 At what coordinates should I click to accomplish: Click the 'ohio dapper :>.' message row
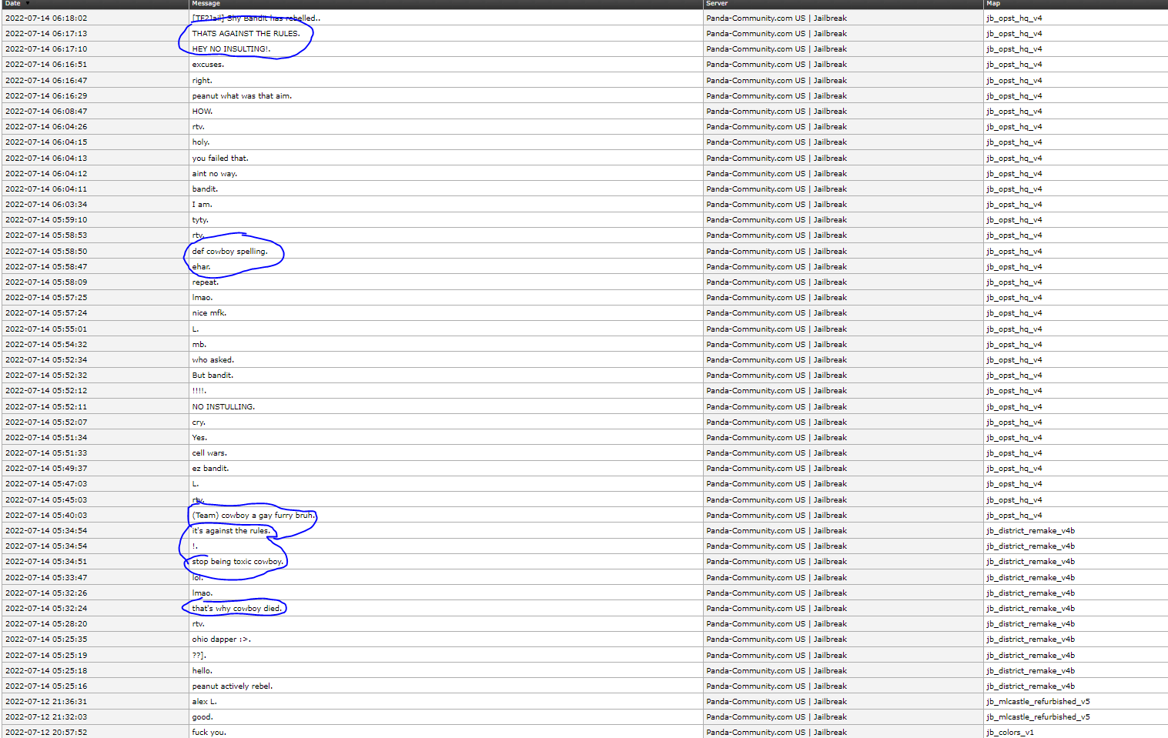point(221,639)
